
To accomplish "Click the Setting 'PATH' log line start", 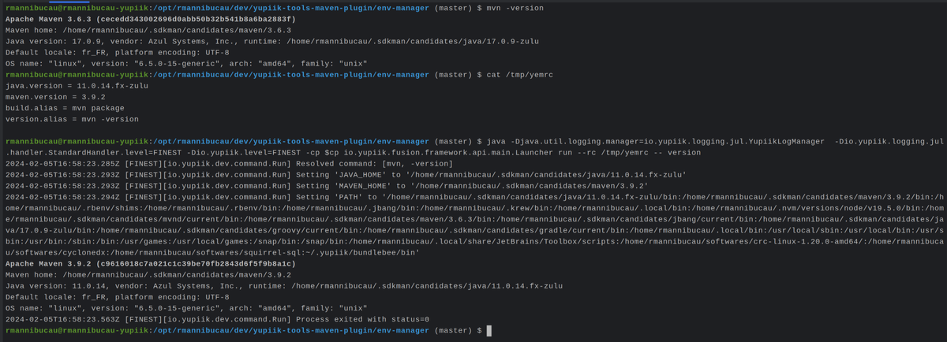I will (473, 197).
